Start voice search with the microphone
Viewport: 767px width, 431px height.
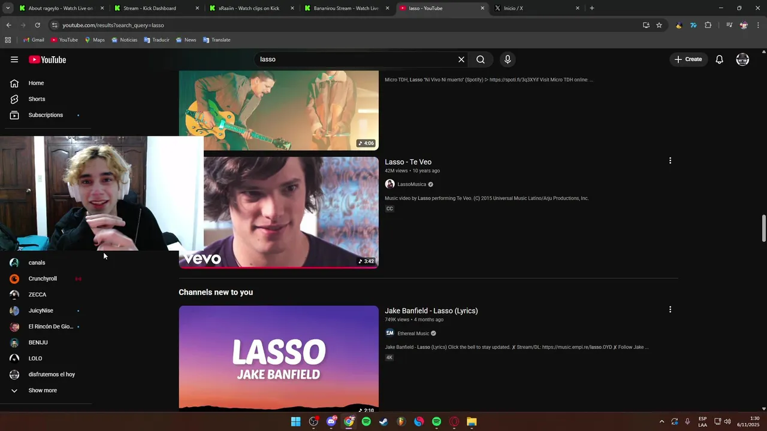(x=508, y=59)
